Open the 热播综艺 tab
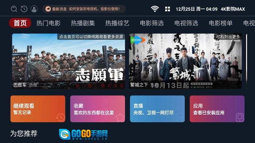The width and height of the screenshot is (255, 143). coord(117,23)
